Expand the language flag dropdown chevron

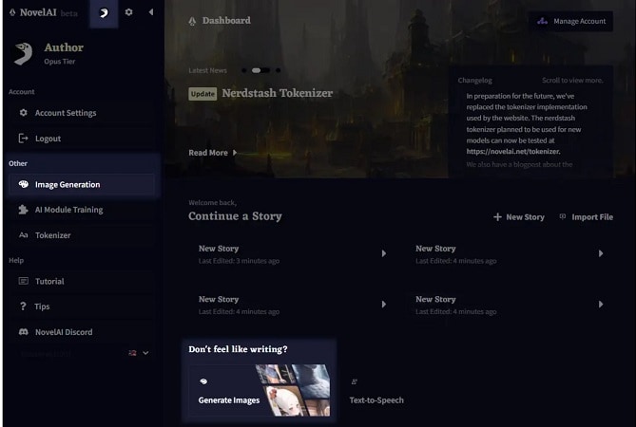coord(145,353)
